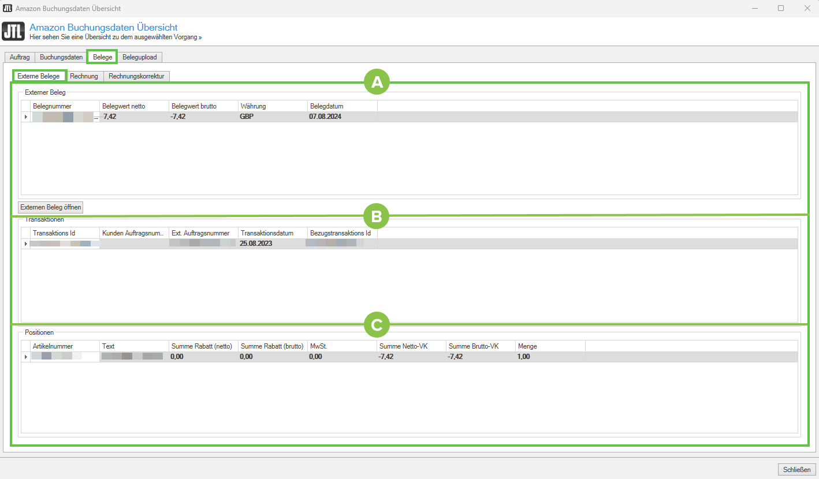Open the Belegupload tab

tap(139, 57)
